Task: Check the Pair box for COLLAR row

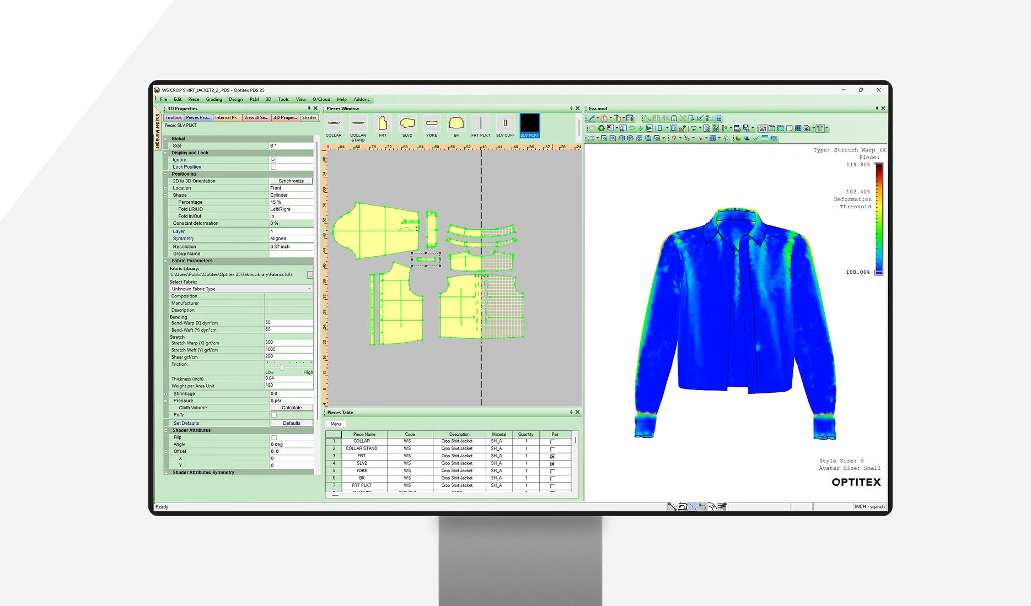Action: (x=552, y=442)
